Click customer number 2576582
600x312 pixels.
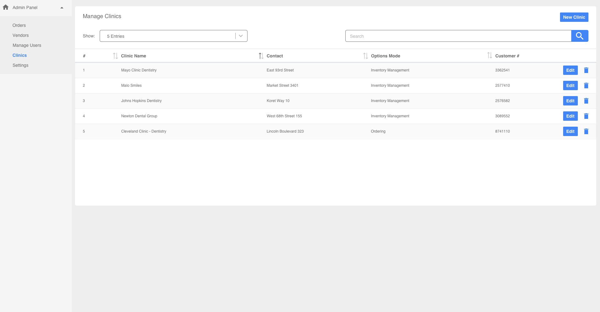(502, 101)
